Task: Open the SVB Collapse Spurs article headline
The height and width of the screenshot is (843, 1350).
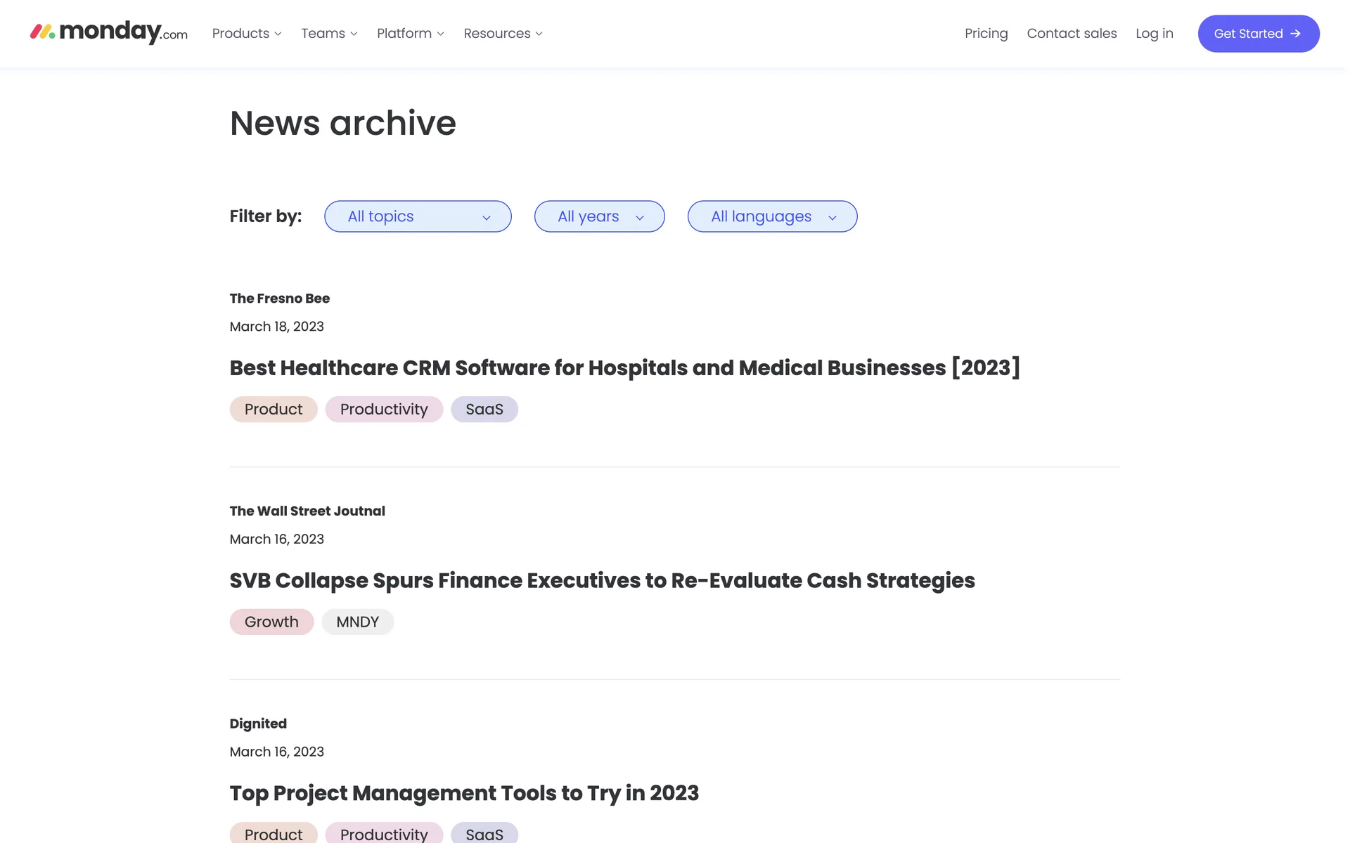Action: point(602,581)
